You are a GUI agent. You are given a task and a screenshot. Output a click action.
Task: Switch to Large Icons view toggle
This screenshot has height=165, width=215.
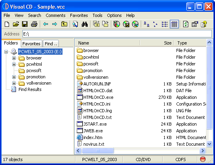[147, 24]
